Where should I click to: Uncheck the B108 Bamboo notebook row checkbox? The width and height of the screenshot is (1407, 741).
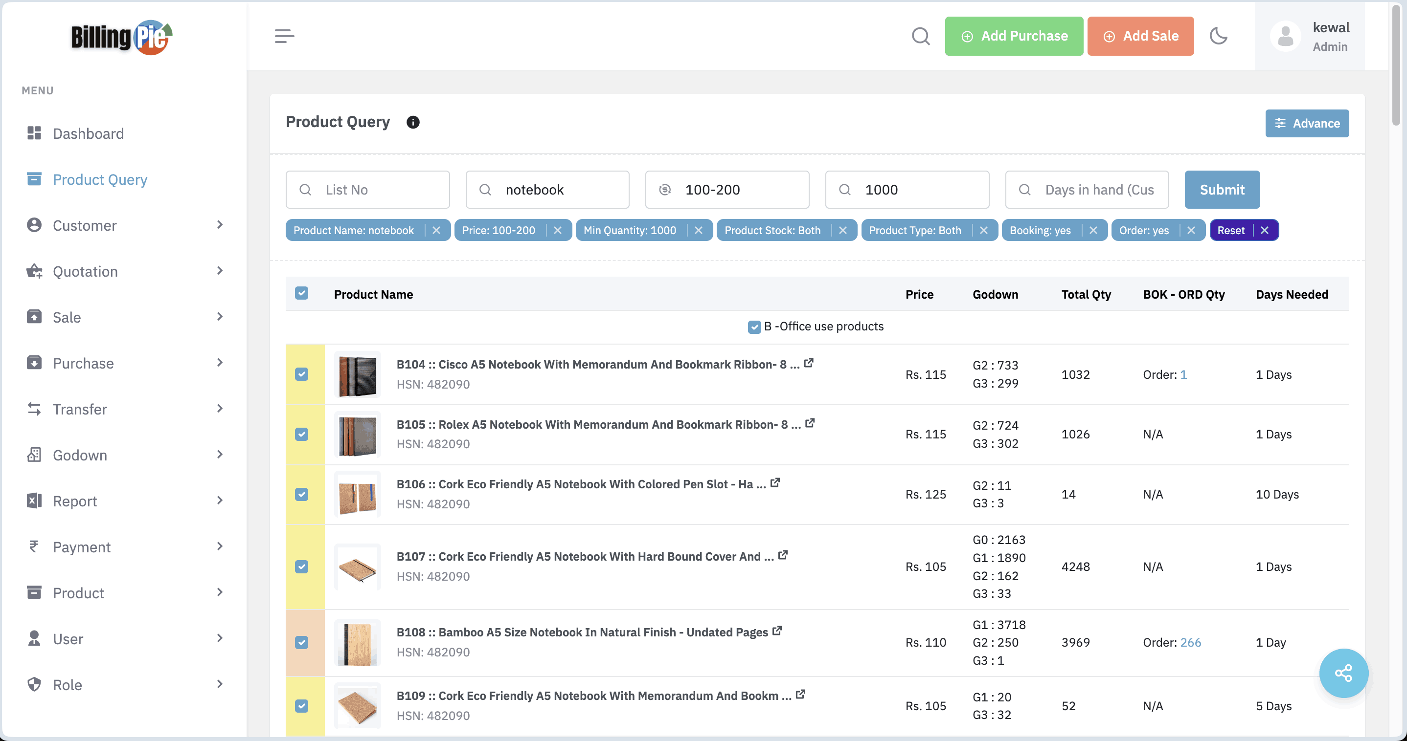pos(301,643)
